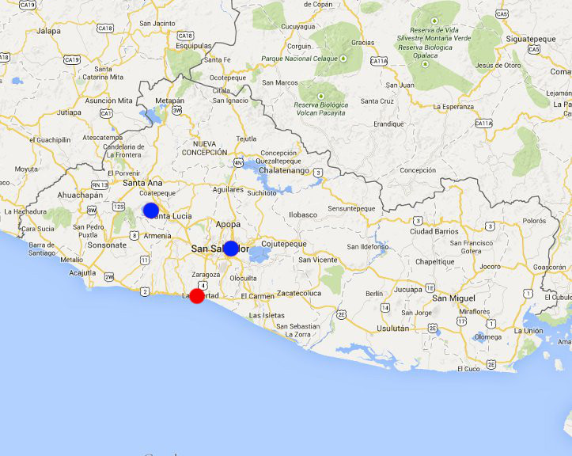Image resolution: width=572 pixels, height=456 pixels.
Task: Click the Zacatecoluca town label
Action: (300, 292)
